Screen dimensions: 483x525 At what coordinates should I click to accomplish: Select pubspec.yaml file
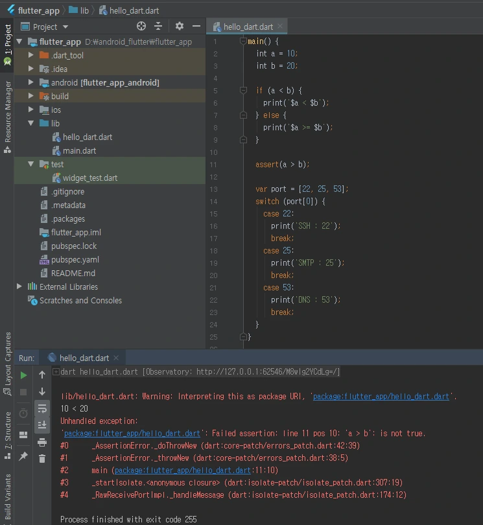(75, 260)
